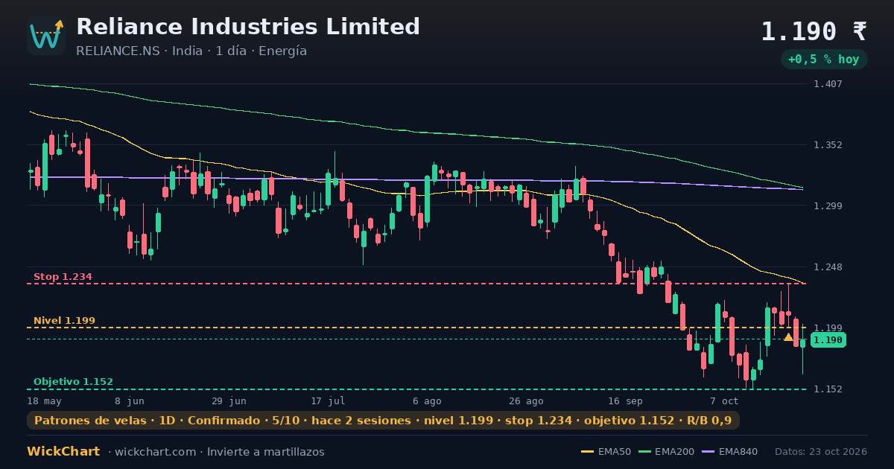Click the EMA840 legend entry
This screenshot has height=469, width=894.
[x=729, y=452]
